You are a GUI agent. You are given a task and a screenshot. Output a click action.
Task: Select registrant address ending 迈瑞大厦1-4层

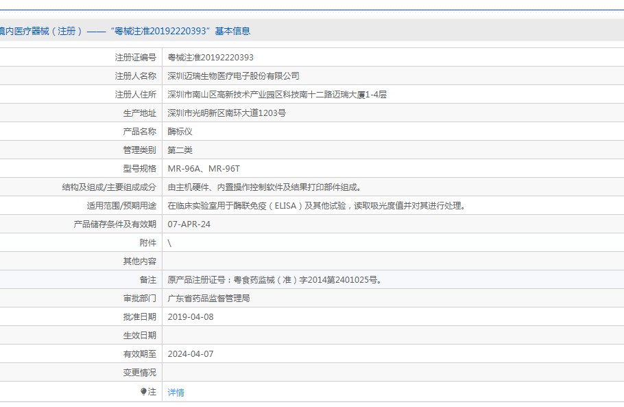[277, 95]
